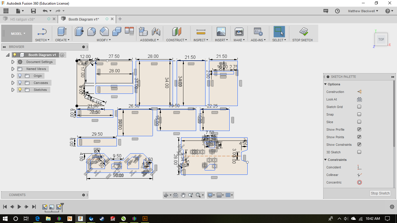Viewport: 397px width, 223px height.
Task: Open the MODIFY menu
Action: click(x=103, y=40)
